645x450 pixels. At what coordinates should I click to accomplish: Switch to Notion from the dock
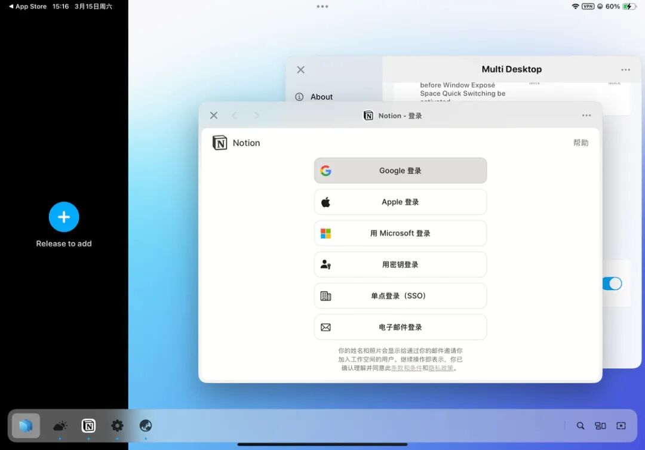tap(88, 426)
